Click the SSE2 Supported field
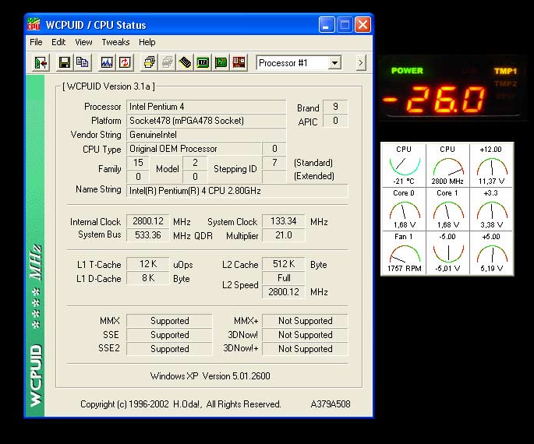Image resolution: width=534 pixels, height=444 pixels. 169,349
